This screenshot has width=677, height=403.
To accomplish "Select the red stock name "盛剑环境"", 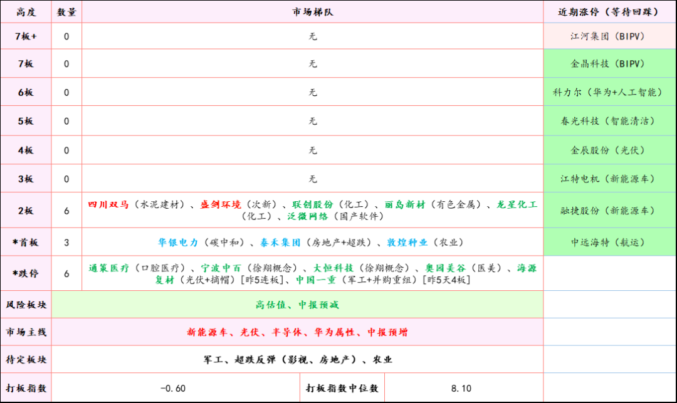I will [220, 204].
